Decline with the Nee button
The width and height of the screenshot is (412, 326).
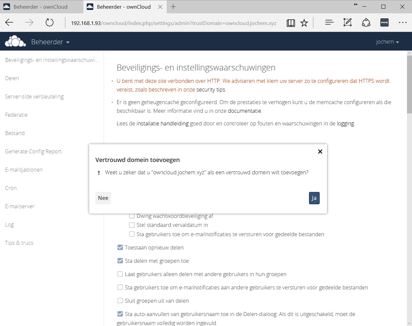click(103, 198)
